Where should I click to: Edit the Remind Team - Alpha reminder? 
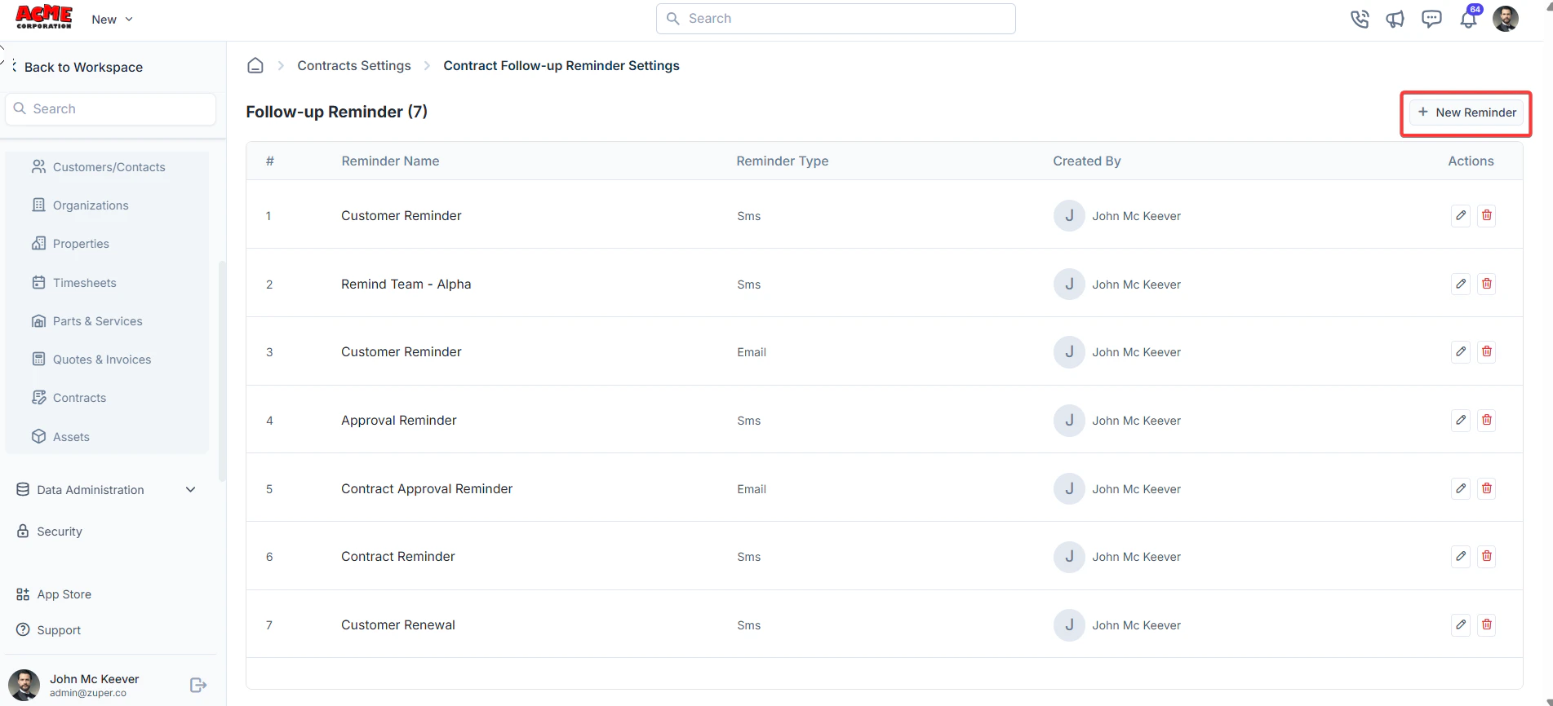pos(1461,284)
